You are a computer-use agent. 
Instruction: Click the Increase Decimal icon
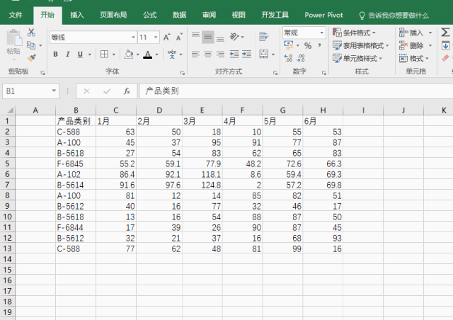pyautogui.click(x=288, y=58)
